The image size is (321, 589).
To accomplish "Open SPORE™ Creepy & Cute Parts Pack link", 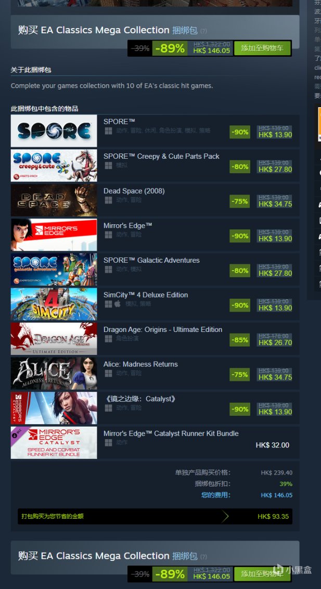I will pyautogui.click(x=161, y=156).
